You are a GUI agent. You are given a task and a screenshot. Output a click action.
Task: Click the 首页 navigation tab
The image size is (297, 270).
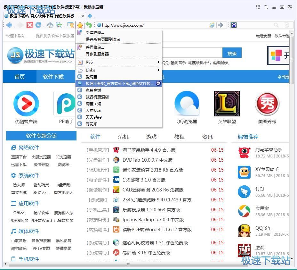20,76
